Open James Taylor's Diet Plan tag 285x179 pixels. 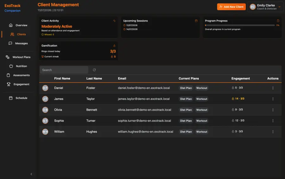[186, 99]
